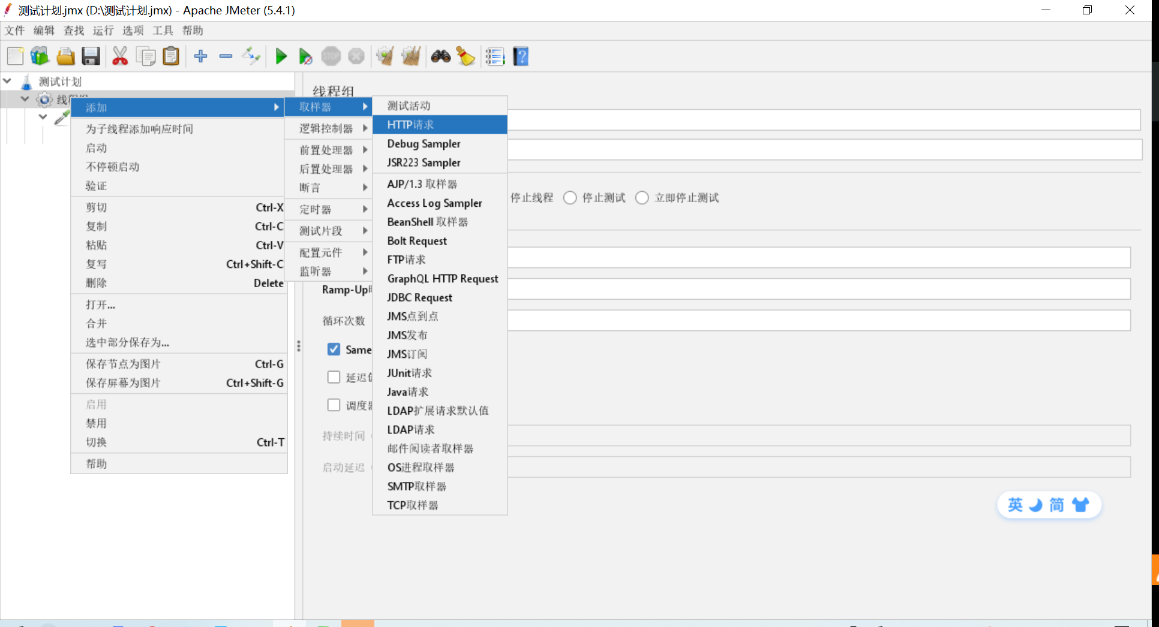This screenshot has height=627, width=1159.
Task: Click the Search binoculars icon
Action: pyautogui.click(x=441, y=56)
